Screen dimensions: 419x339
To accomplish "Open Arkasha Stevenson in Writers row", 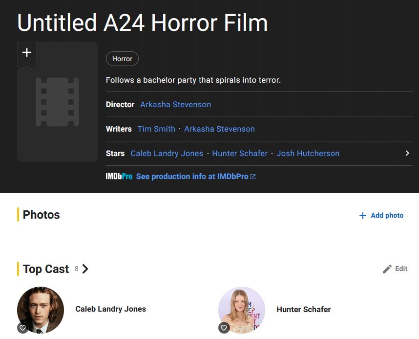I will coord(219,129).
